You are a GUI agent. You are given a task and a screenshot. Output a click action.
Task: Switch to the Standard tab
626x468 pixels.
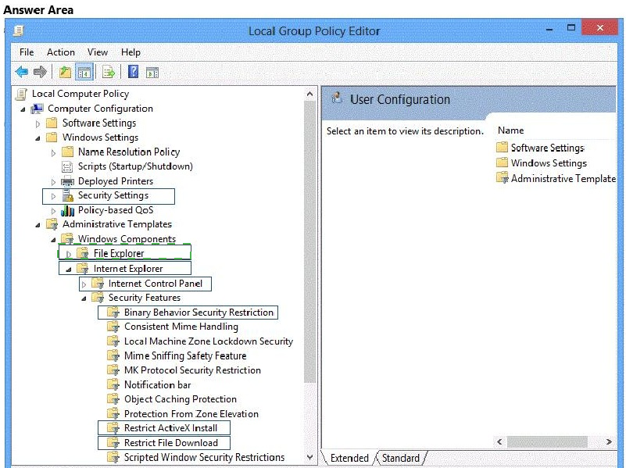(x=400, y=458)
